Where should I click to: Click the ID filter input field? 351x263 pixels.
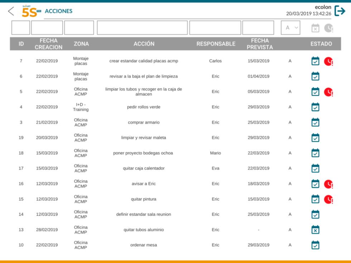pyautogui.click(x=21, y=28)
